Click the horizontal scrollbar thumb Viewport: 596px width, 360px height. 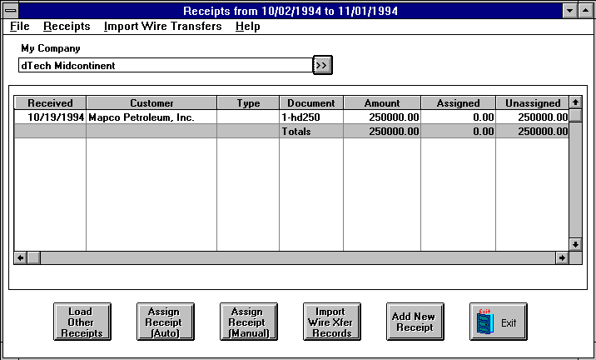33,257
